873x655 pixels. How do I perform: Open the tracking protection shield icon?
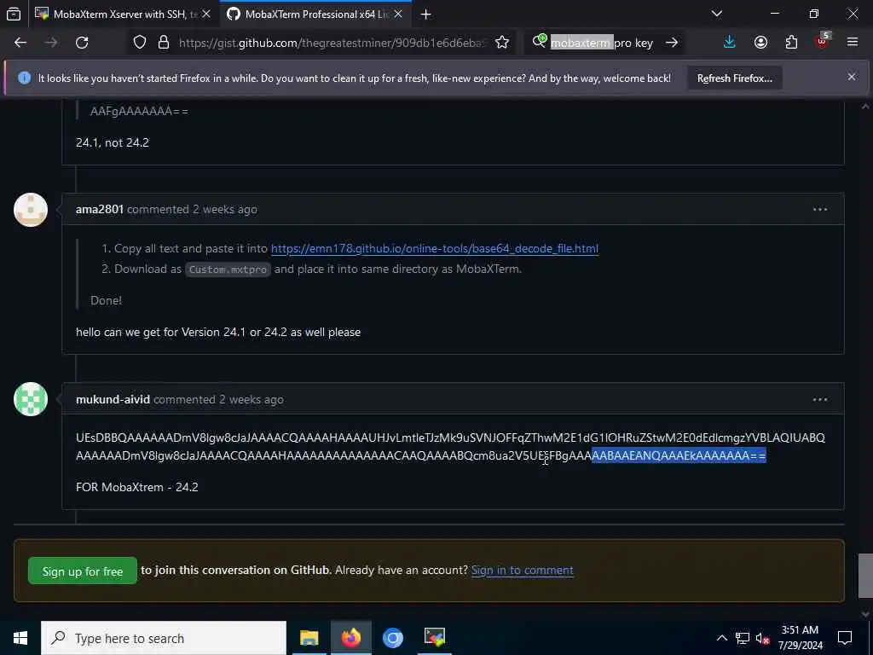click(140, 43)
